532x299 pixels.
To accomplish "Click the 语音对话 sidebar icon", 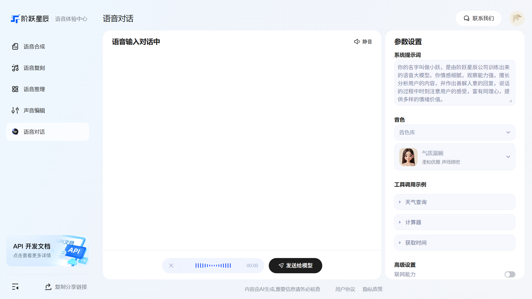I will [x=15, y=132].
